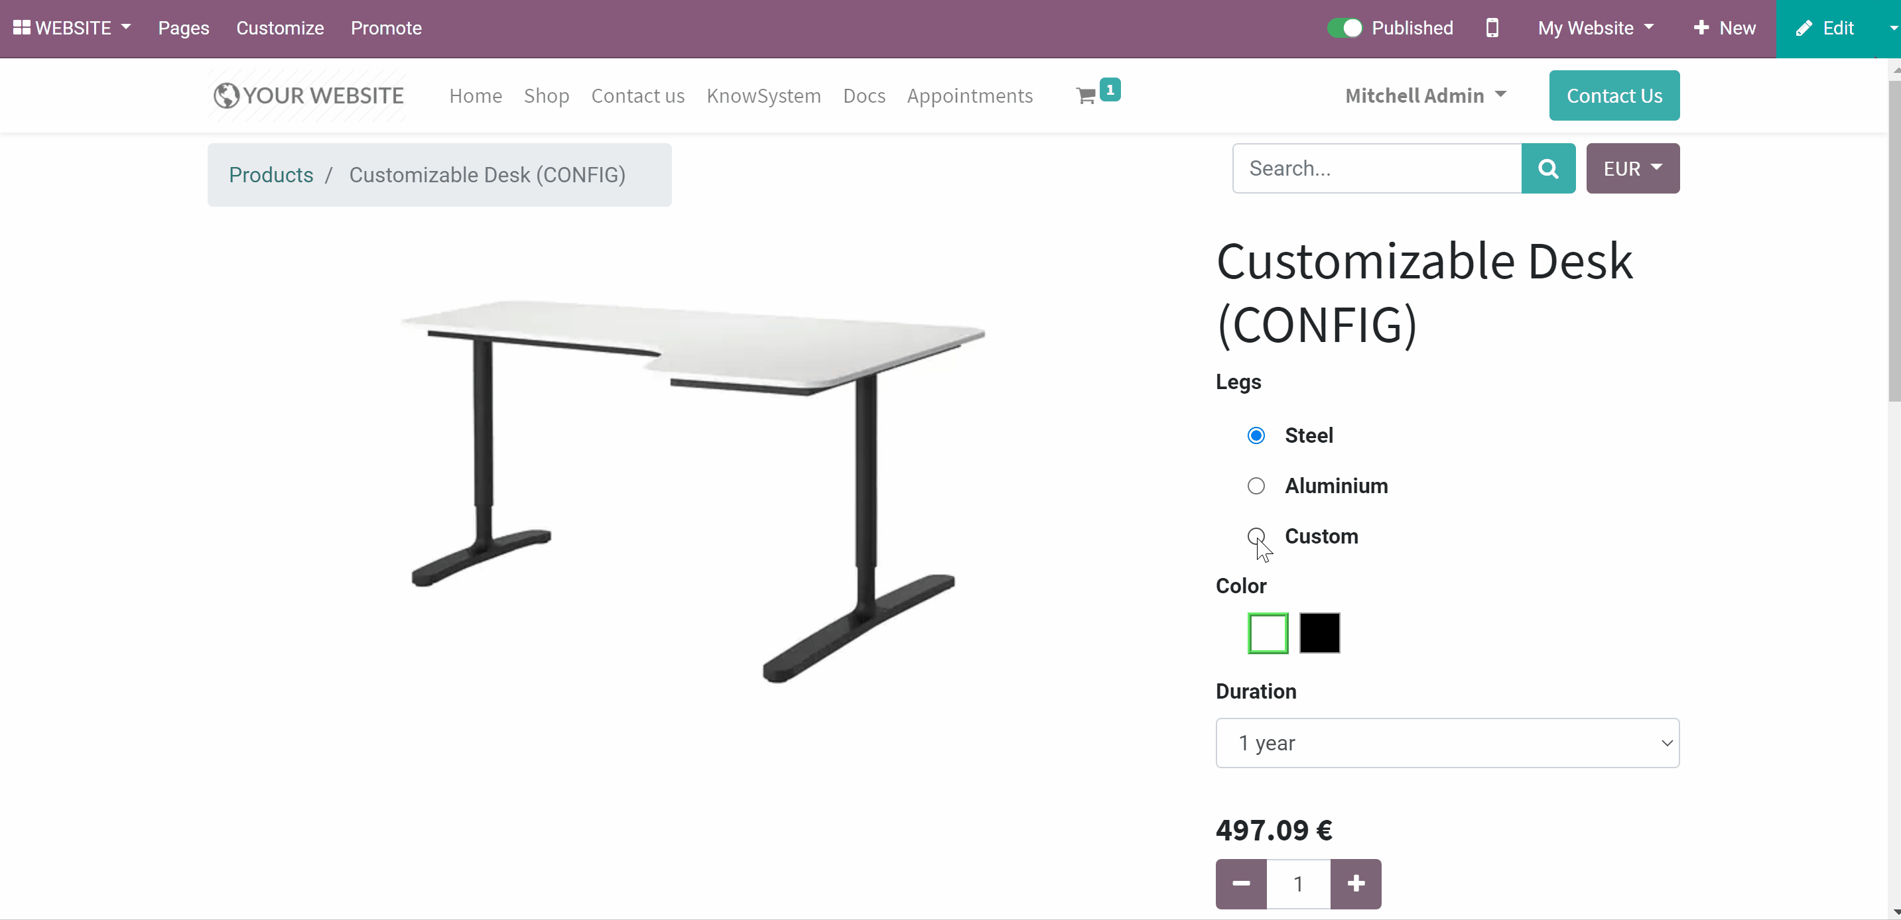Click the minus quantity button
1901x920 pixels.
1241,884
